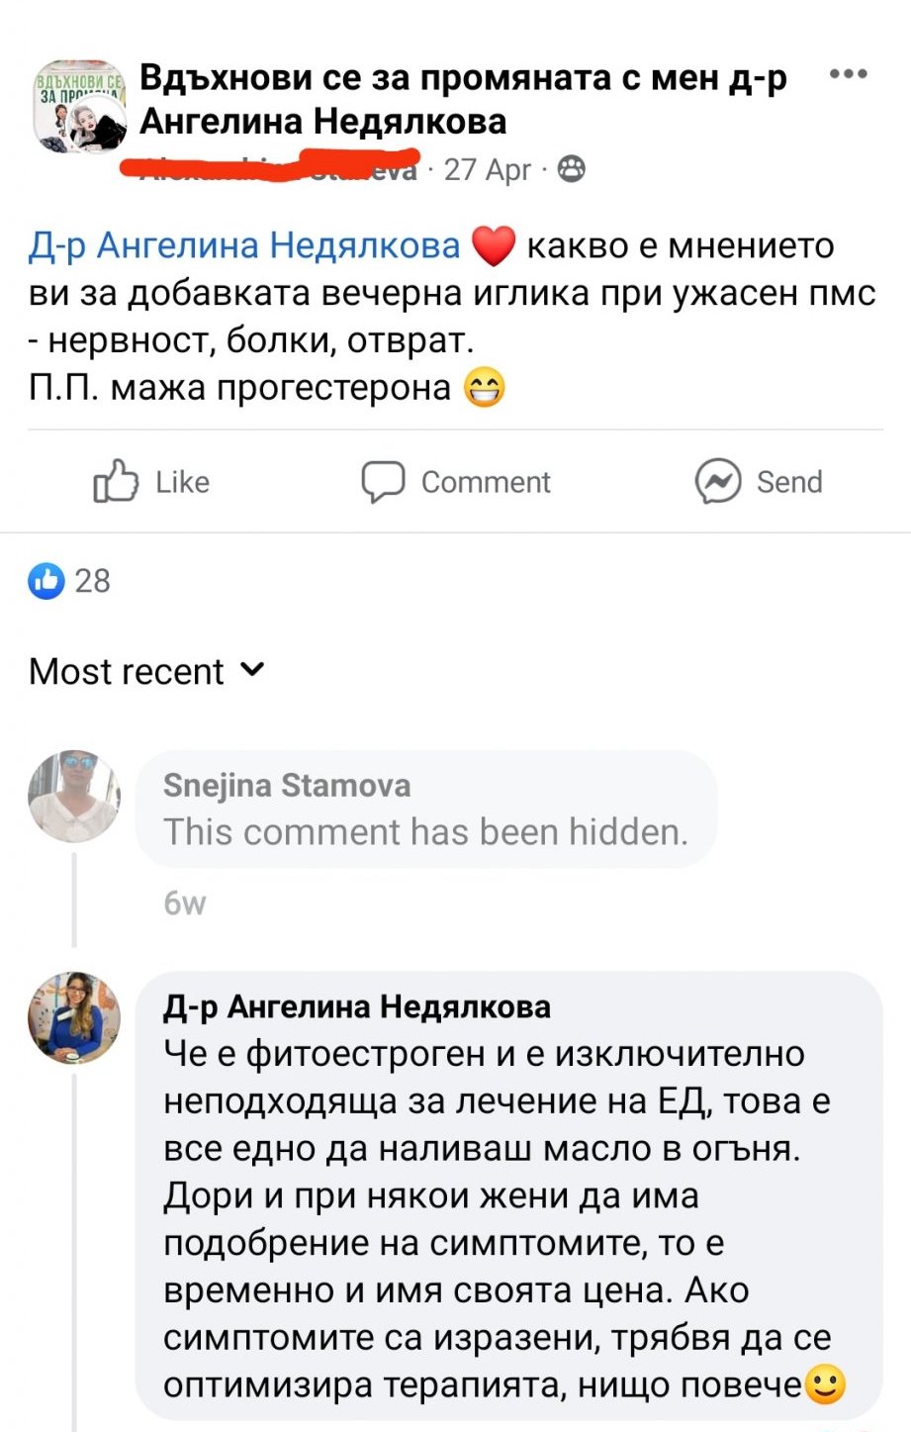
Task: Open the three-dots post options menu
Action: coord(848,75)
